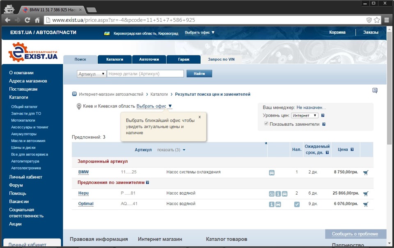The image size is (394, 248).
Task: Open Аккумуляторы in the sidebar
Action: coord(24,134)
